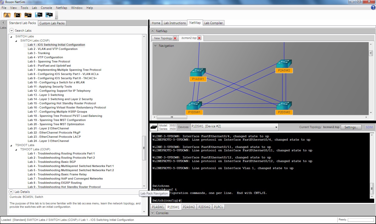Click the blue help question mark icon
This screenshot has width=376, height=224.
click(x=373, y=8)
